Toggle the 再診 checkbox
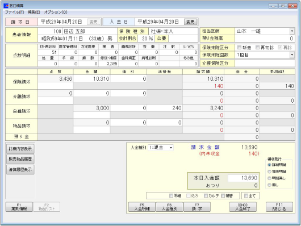 pos(280,48)
